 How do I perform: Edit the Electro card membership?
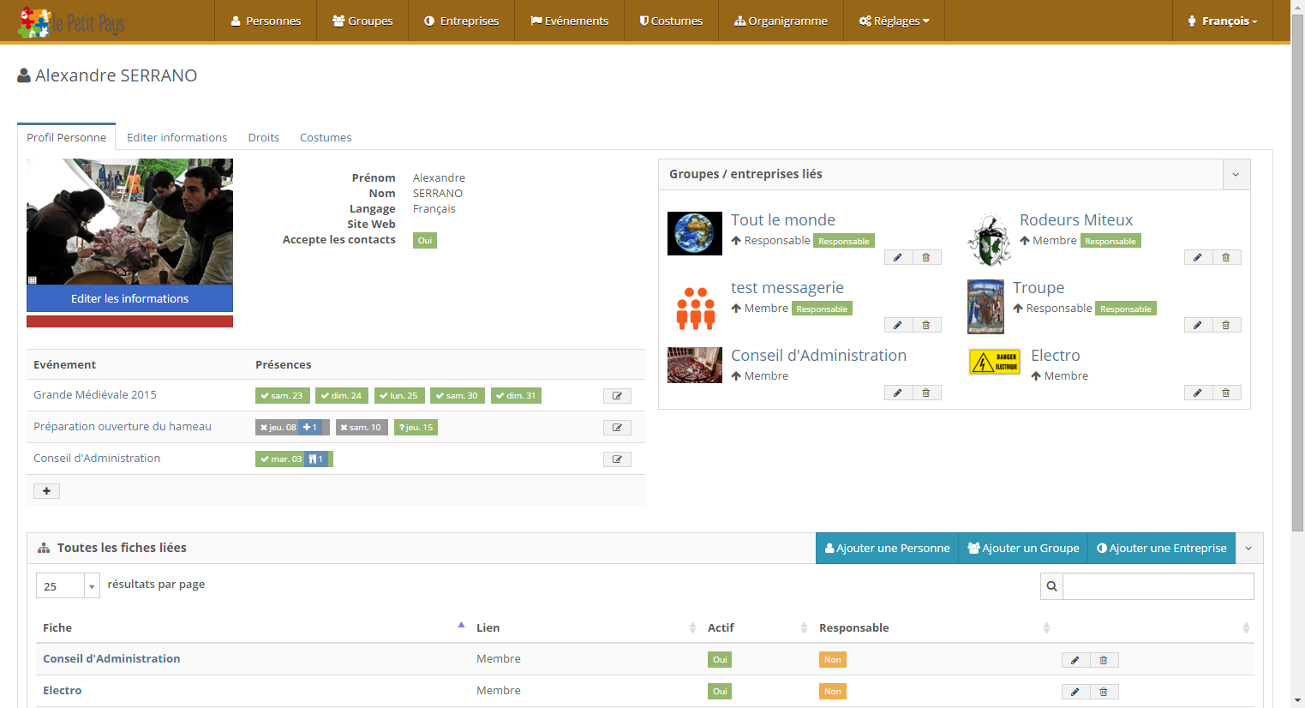click(x=1198, y=393)
